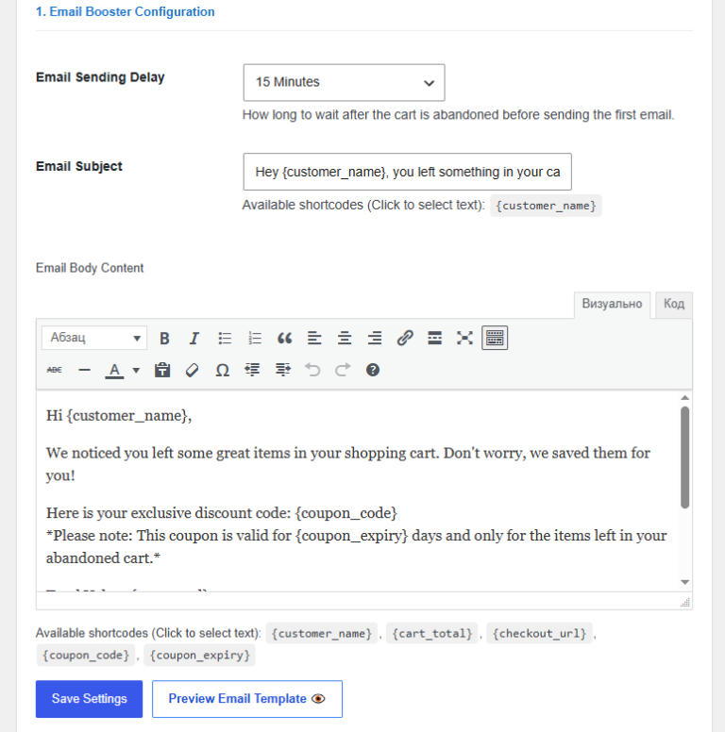Image resolution: width=725 pixels, height=732 pixels.
Task: Insert a numbered list
Action: [x=255, y=338]
